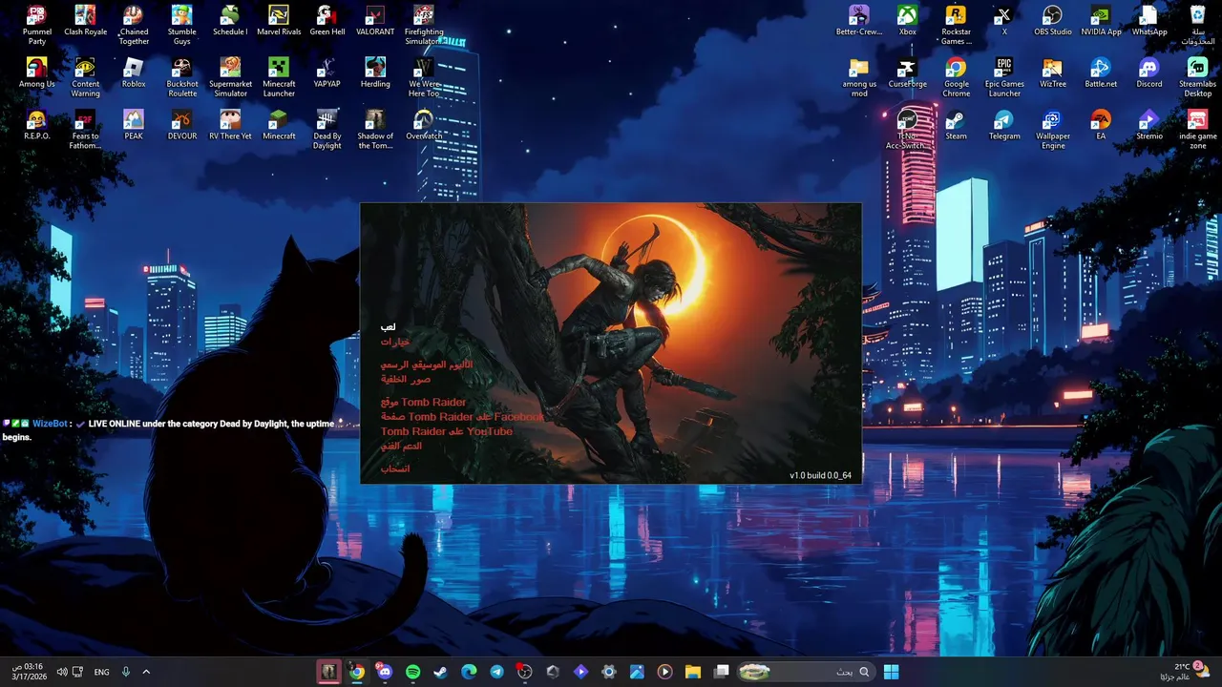Select the Battle.net desktop icon

pyautogui.click(x=1101, y=73)
